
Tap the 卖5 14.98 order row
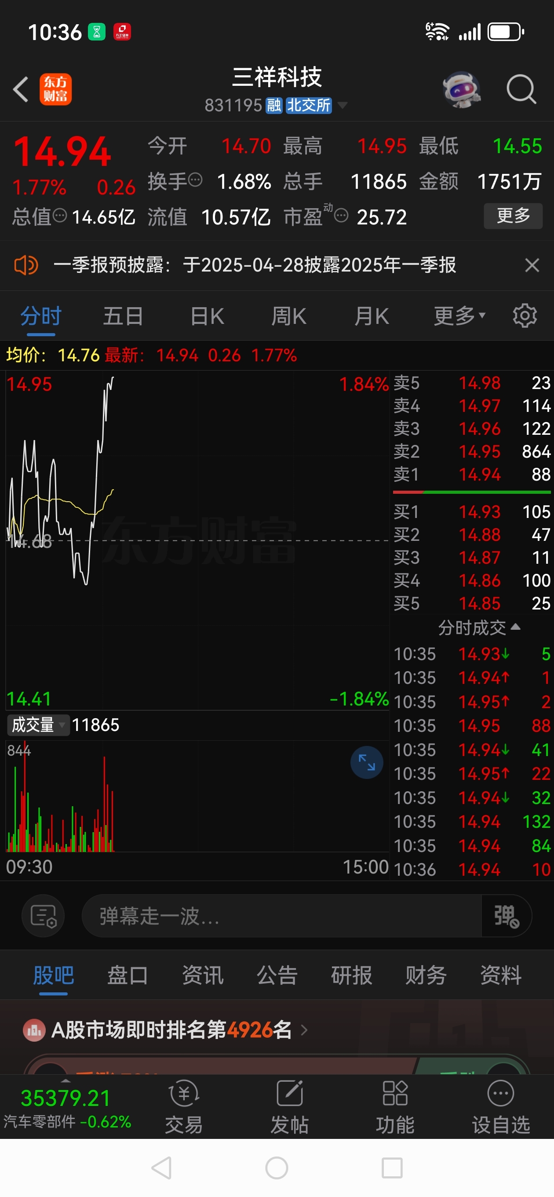(472, 383)
